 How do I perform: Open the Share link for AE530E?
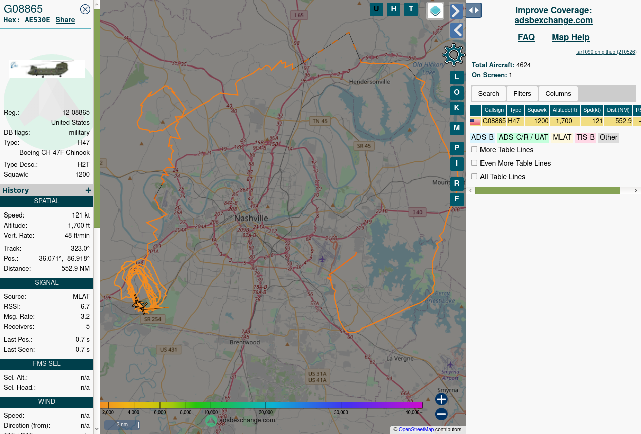coord(65,20)
